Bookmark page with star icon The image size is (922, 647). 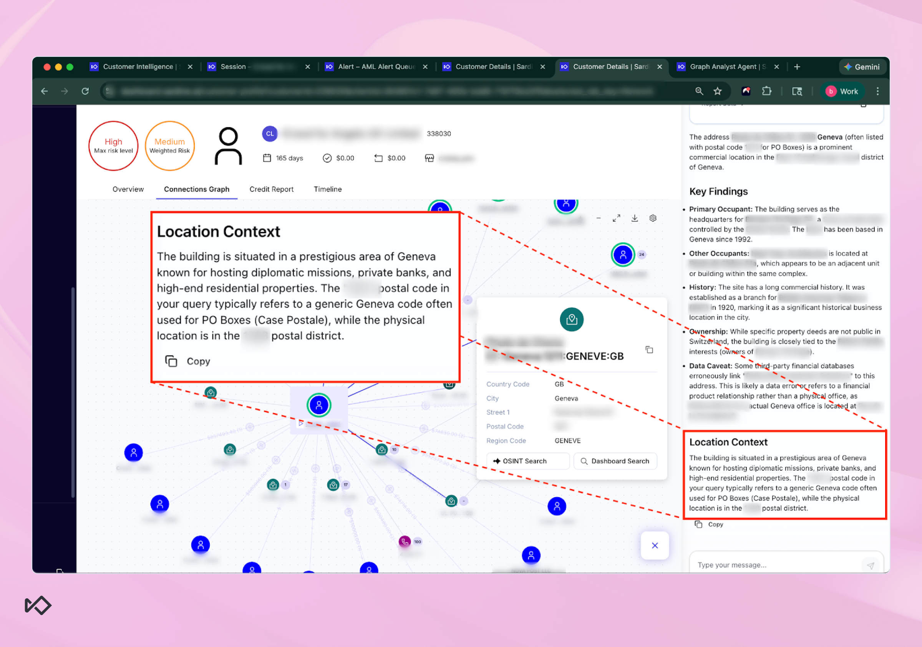point(718,91)
